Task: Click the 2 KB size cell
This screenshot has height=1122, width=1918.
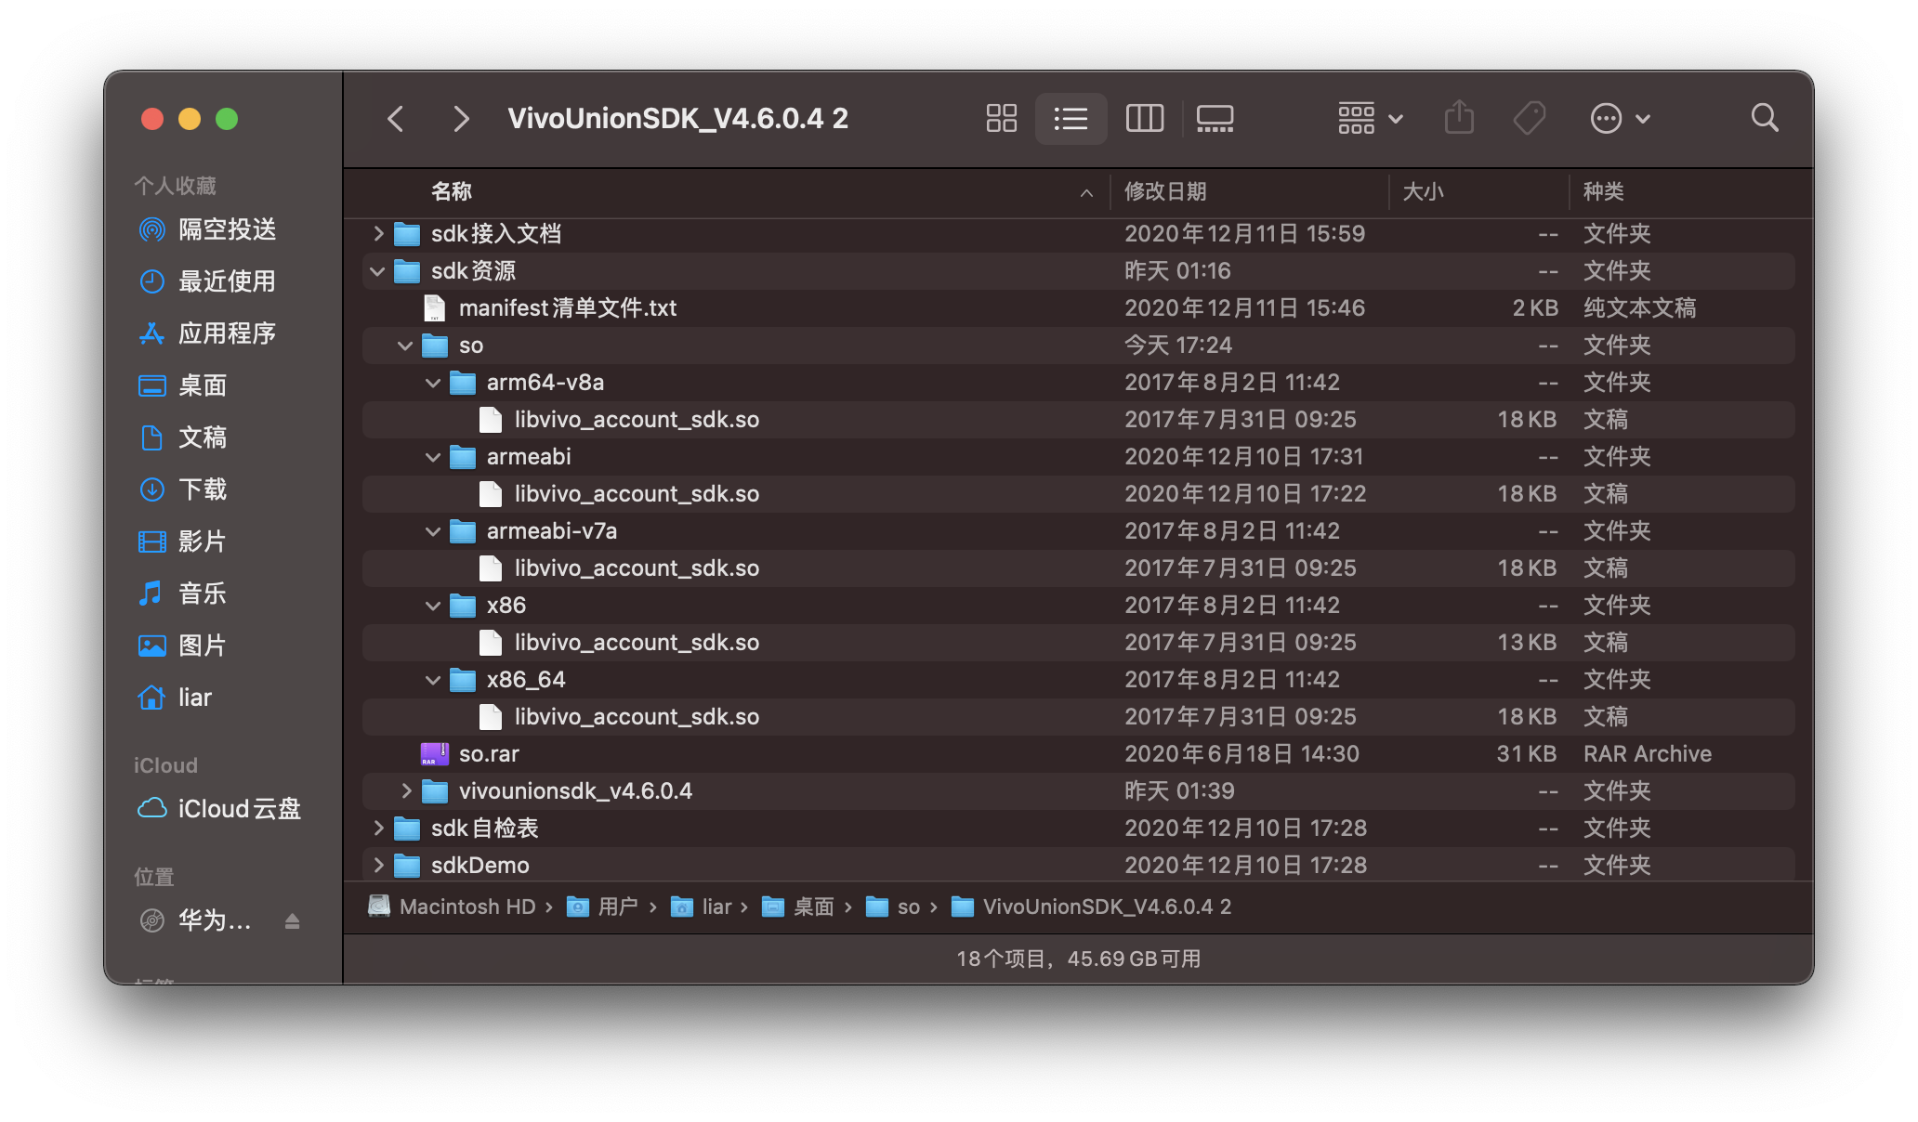Action: pyautogui.click(x=1534, y=308)
